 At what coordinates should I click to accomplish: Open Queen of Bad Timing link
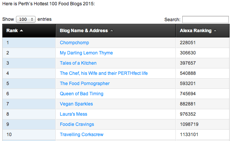(81, 94)
